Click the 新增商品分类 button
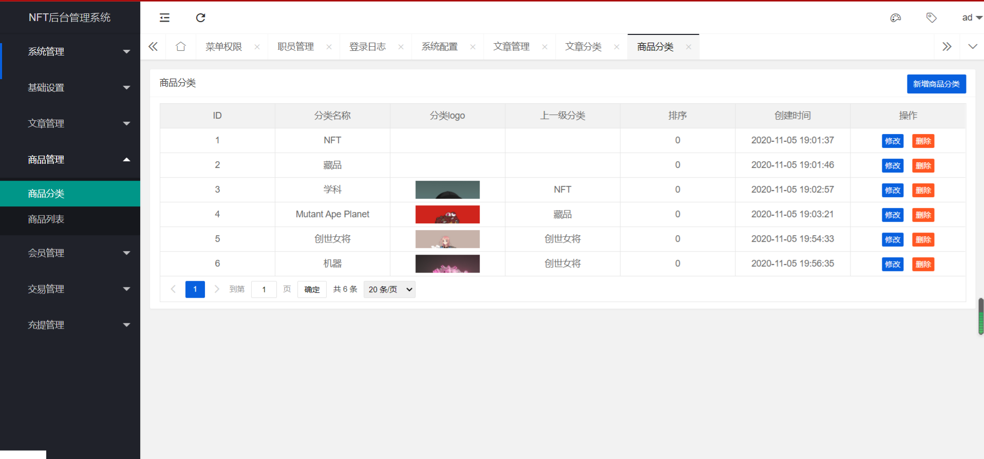 936,84
